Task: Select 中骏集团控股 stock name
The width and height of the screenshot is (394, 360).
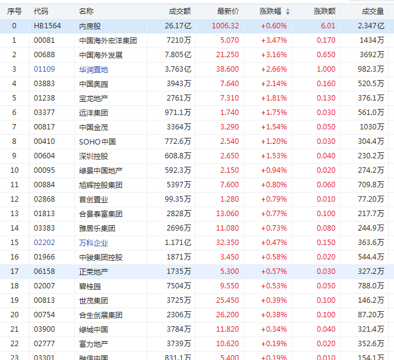Action: pyautogui.click(x=101, y=257)
